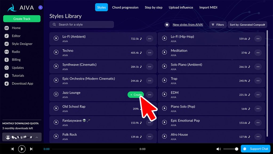Click the Search for a style field
273x154 pixels.
pos(82,25)
